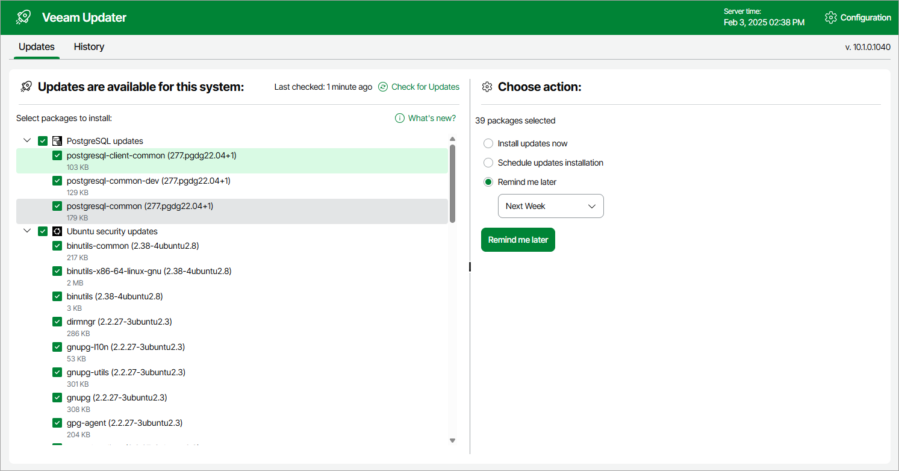Toggle the gnupg (2.2.27-3ubuntu2.3) checkbox

57,398
